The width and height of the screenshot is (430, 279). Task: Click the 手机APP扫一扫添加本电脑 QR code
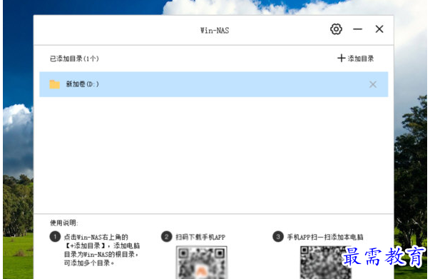click(325, 263)
